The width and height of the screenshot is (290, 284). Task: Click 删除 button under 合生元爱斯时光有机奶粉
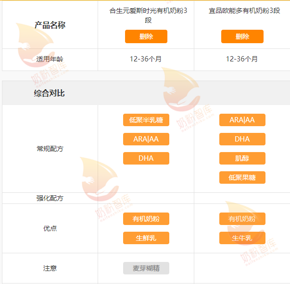point(146,36)
